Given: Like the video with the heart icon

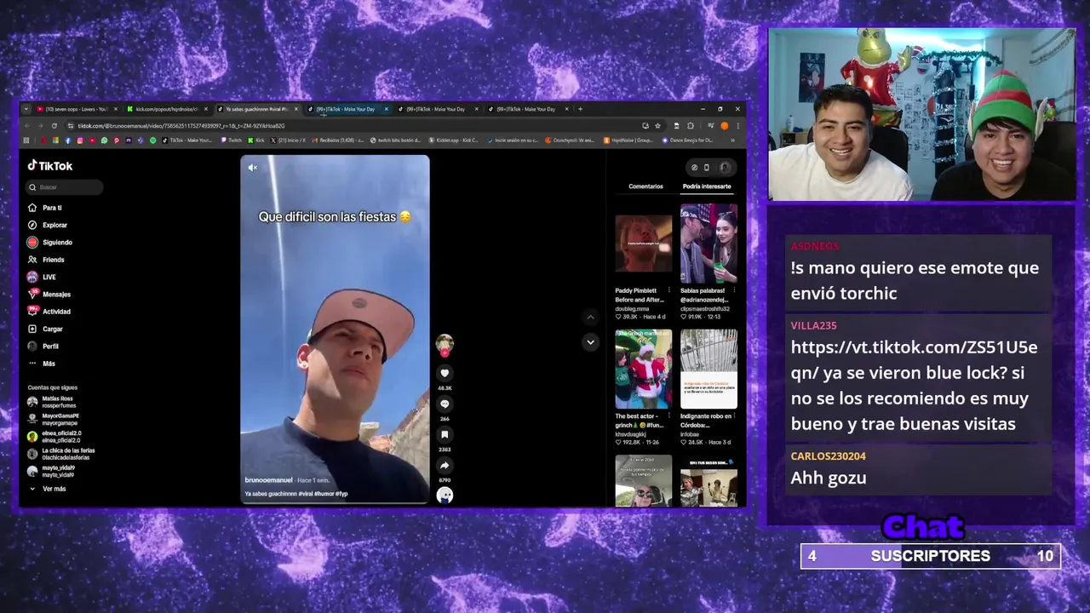Looking at the screenshot, I should tap(445, 373).
